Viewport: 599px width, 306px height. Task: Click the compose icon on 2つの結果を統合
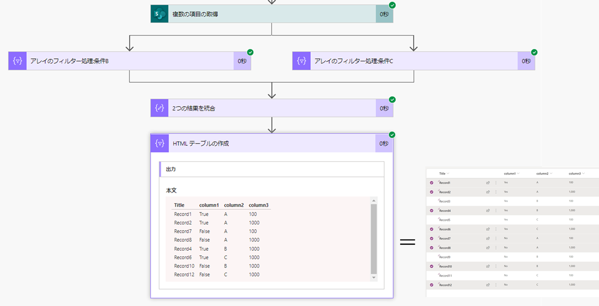(x=159, y=108)
